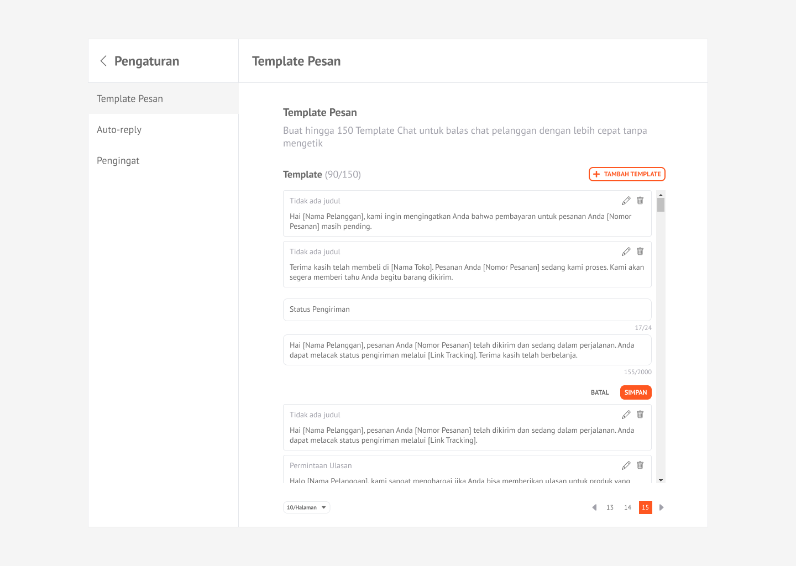
Task: Delete the Permintaan Ulasan template
Action: (x=640, y=465)
